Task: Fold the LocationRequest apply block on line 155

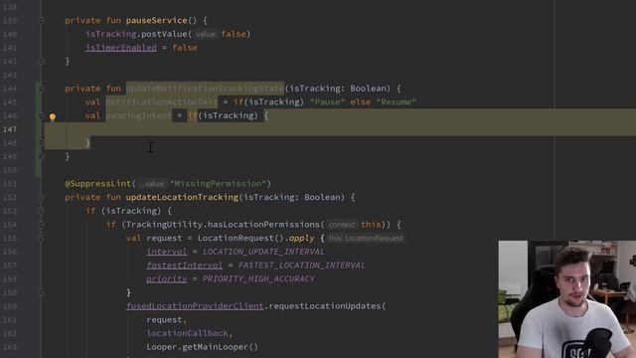Action: (x=41, y=238)
